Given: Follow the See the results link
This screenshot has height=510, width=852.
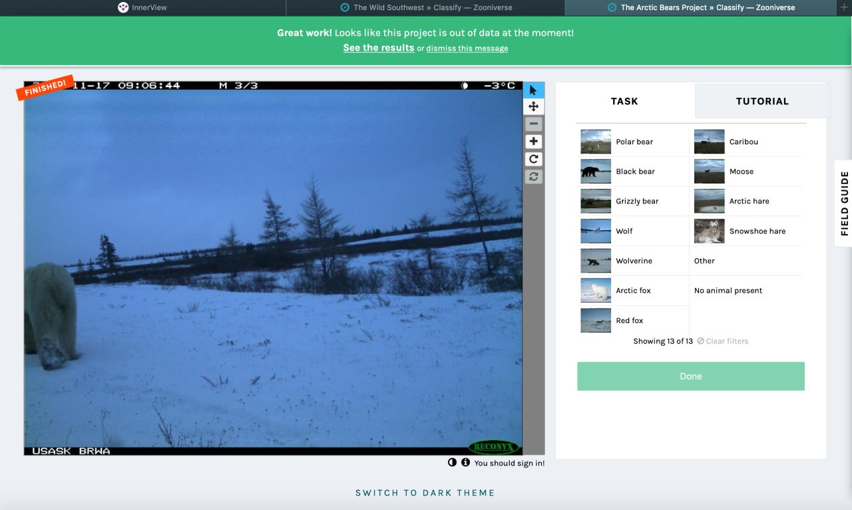Looking at the screenshot, I should point(379,48).
